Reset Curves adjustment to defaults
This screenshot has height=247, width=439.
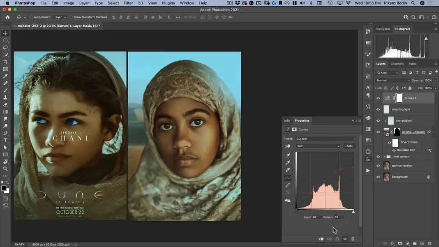337,239
